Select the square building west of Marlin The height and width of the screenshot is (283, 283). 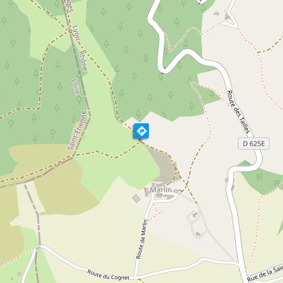tap(136, 198)
